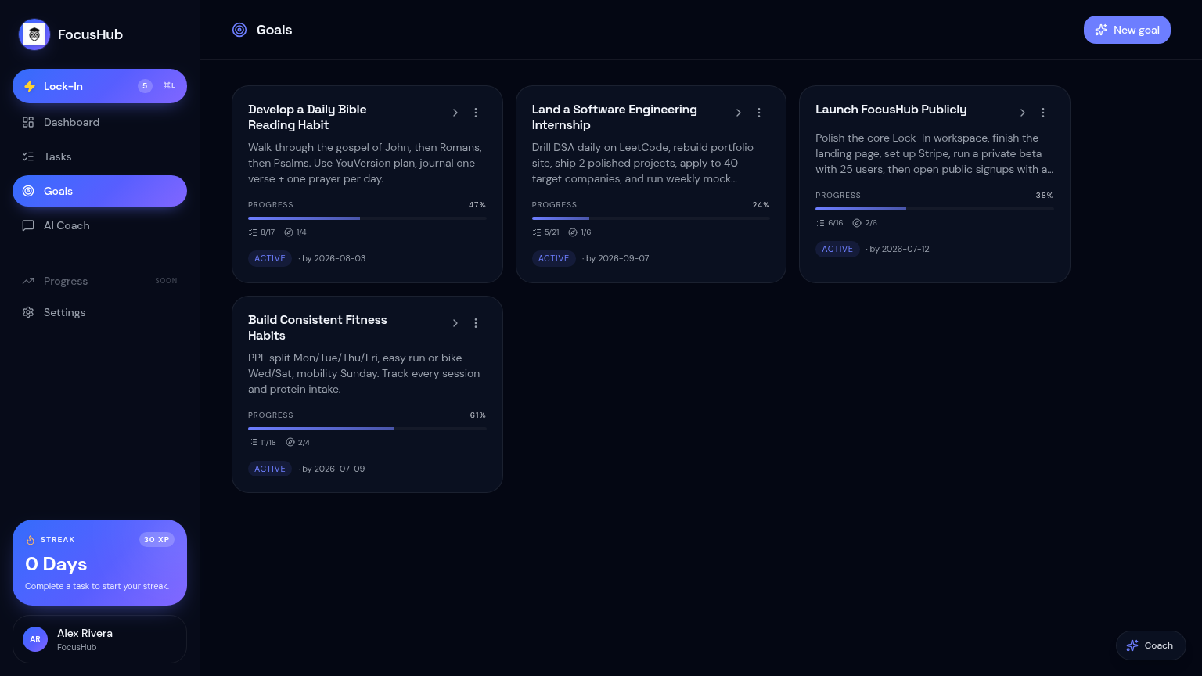
Task: Click the "Develop a Daily Bible Reading Habit" title
Action: [x=308, y=117]
